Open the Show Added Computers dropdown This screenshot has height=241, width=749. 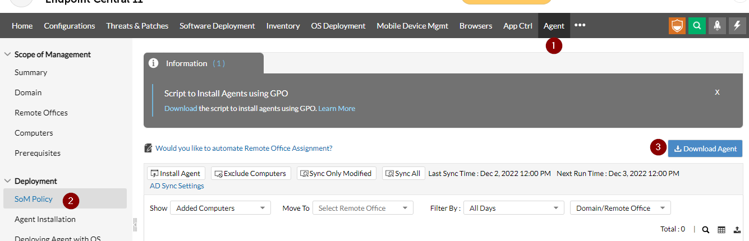click(220, 208)
